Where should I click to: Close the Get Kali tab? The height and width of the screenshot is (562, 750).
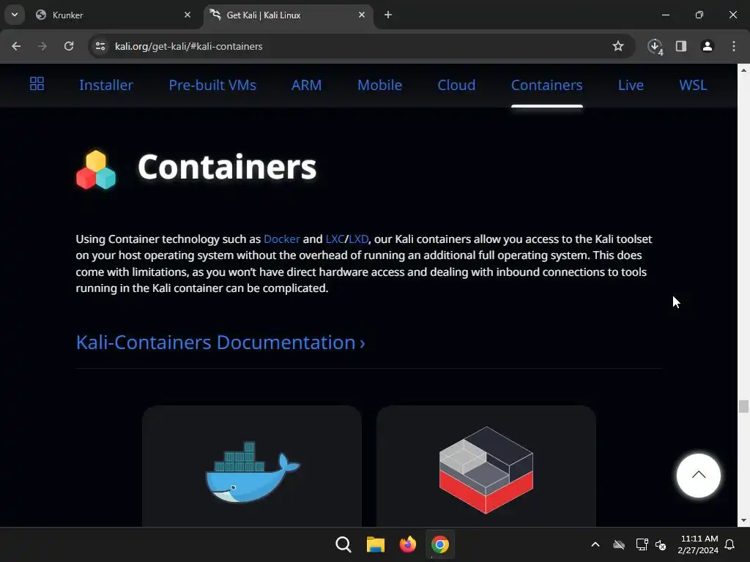pos(362,15)
